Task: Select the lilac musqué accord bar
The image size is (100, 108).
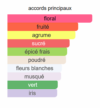Action: click(x=34, y=77)
